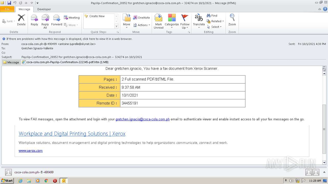328x184 pixels.
Task: Open Outlook Help question mark icon
Action: (x=325, y=9)
